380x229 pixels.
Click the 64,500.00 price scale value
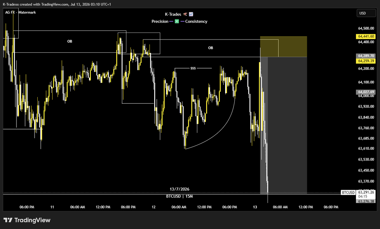(366, 28)
